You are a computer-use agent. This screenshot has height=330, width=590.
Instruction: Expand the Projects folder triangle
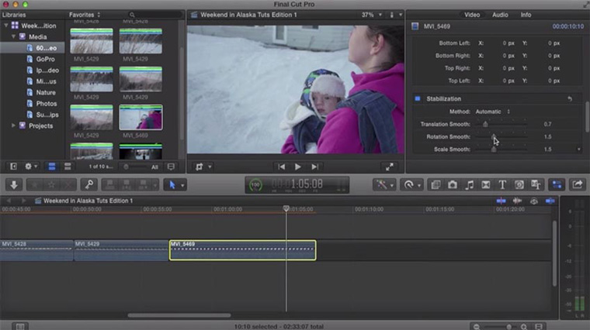13,125
